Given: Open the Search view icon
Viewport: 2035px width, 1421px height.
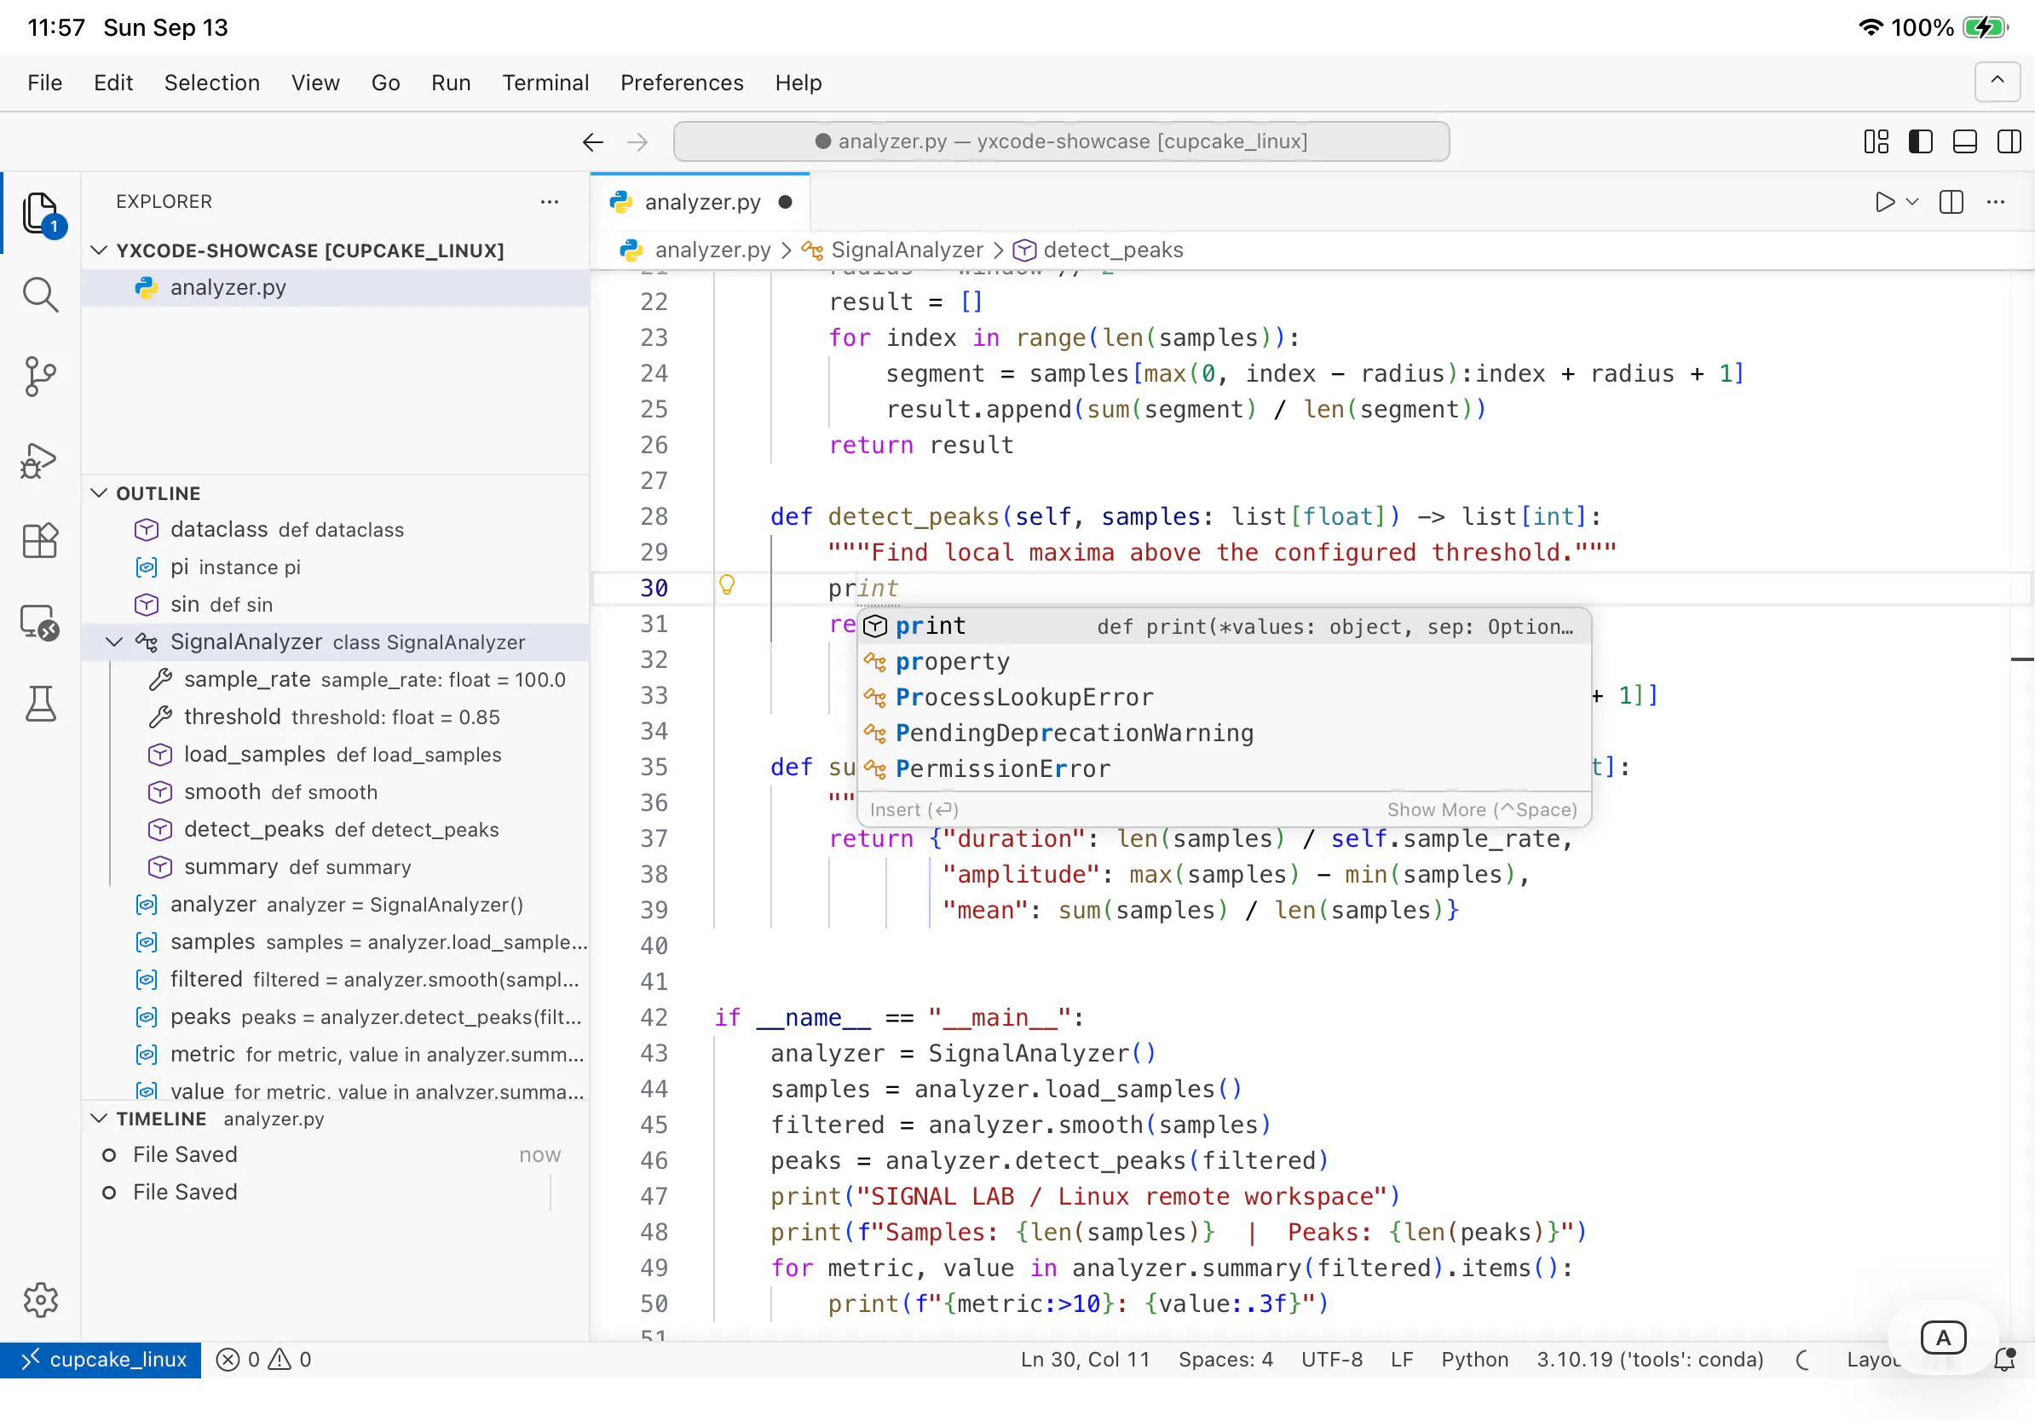Looking at the screenshot, I should click(41, 295).
